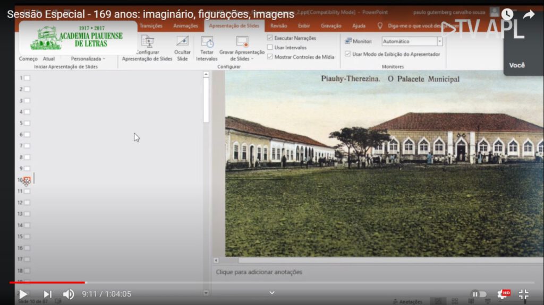
Task: Select slide 18 thumbnail
Action: pyautogui.click(x=27, y=271)
